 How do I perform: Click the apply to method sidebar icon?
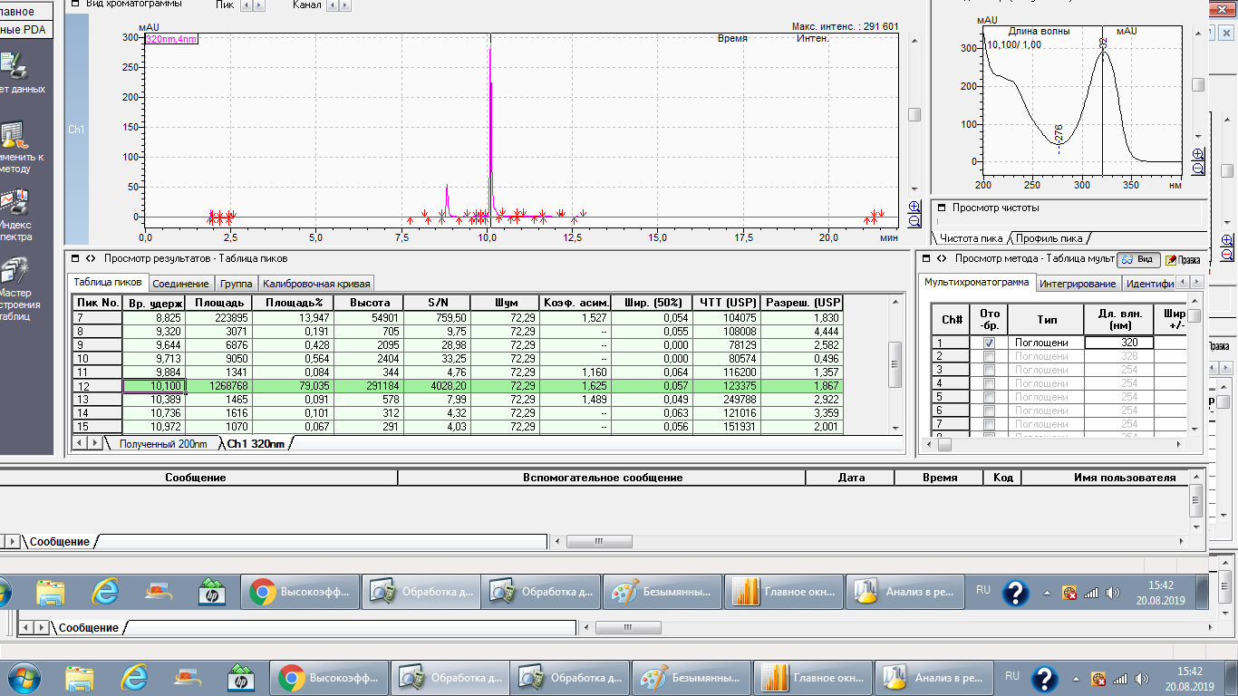tap(13, 136)
